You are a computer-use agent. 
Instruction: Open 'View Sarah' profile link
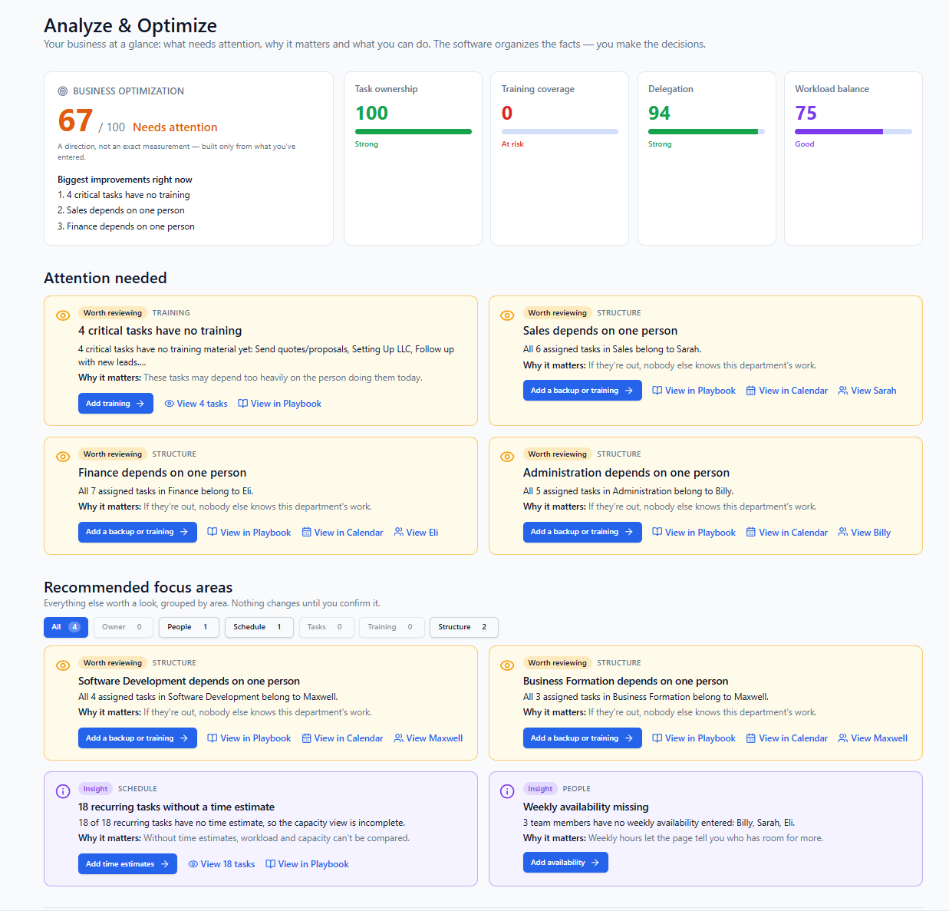point(868,391)
